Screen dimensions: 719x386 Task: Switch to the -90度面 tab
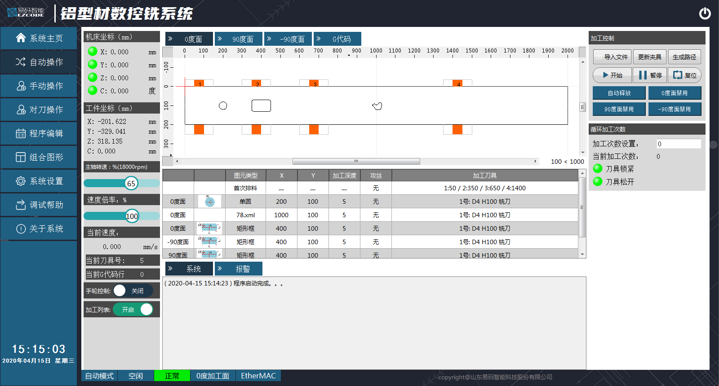(292, 39)
